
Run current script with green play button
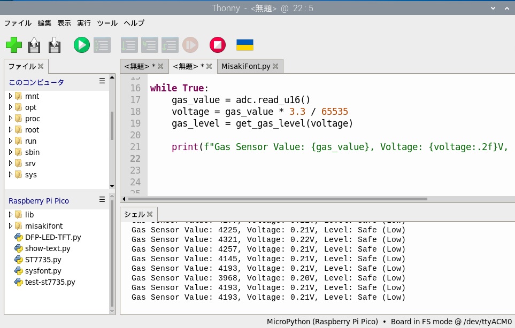[x=82, y=45]
